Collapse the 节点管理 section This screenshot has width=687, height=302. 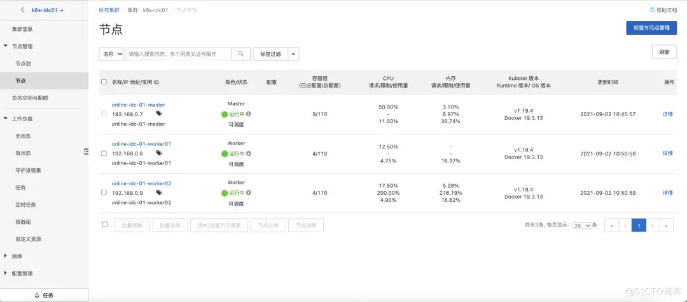pyautogui.click(x=5, y=46)
